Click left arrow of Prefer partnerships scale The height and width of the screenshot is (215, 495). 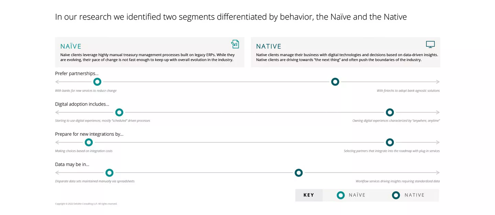[x=57, y=82]
